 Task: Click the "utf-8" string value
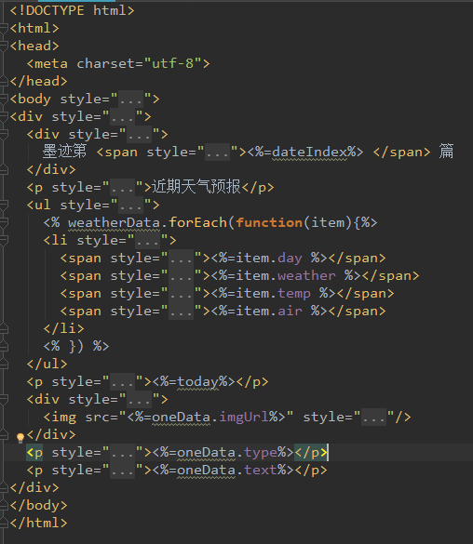(172, 63)
